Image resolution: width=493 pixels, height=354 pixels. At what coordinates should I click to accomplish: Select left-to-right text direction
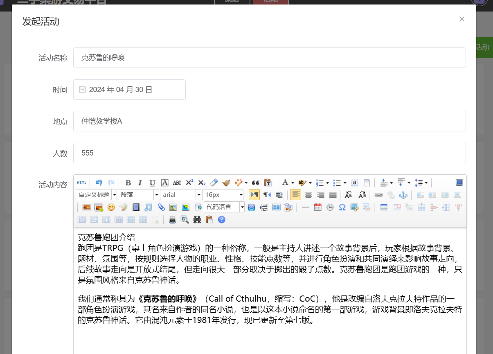[254, 195]
